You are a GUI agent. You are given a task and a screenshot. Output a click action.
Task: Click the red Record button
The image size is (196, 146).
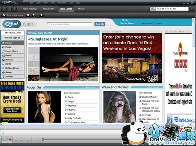tap(10, 140)
